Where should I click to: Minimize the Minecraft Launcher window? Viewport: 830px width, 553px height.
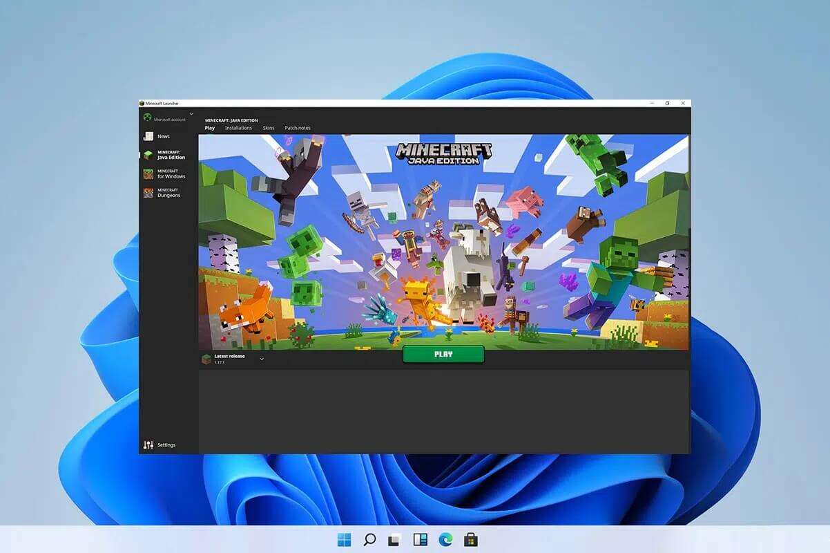[652, 103]
